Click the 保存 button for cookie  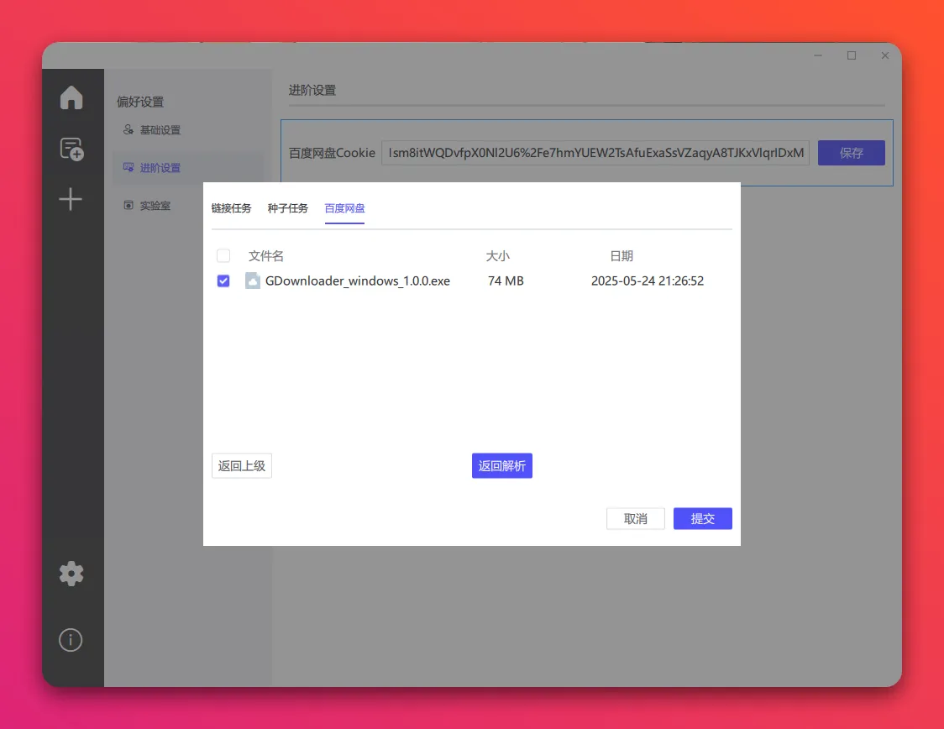tap(851, 153)
